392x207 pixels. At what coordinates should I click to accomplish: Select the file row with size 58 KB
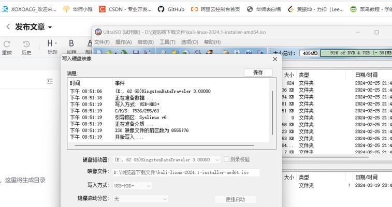(337, 125)
